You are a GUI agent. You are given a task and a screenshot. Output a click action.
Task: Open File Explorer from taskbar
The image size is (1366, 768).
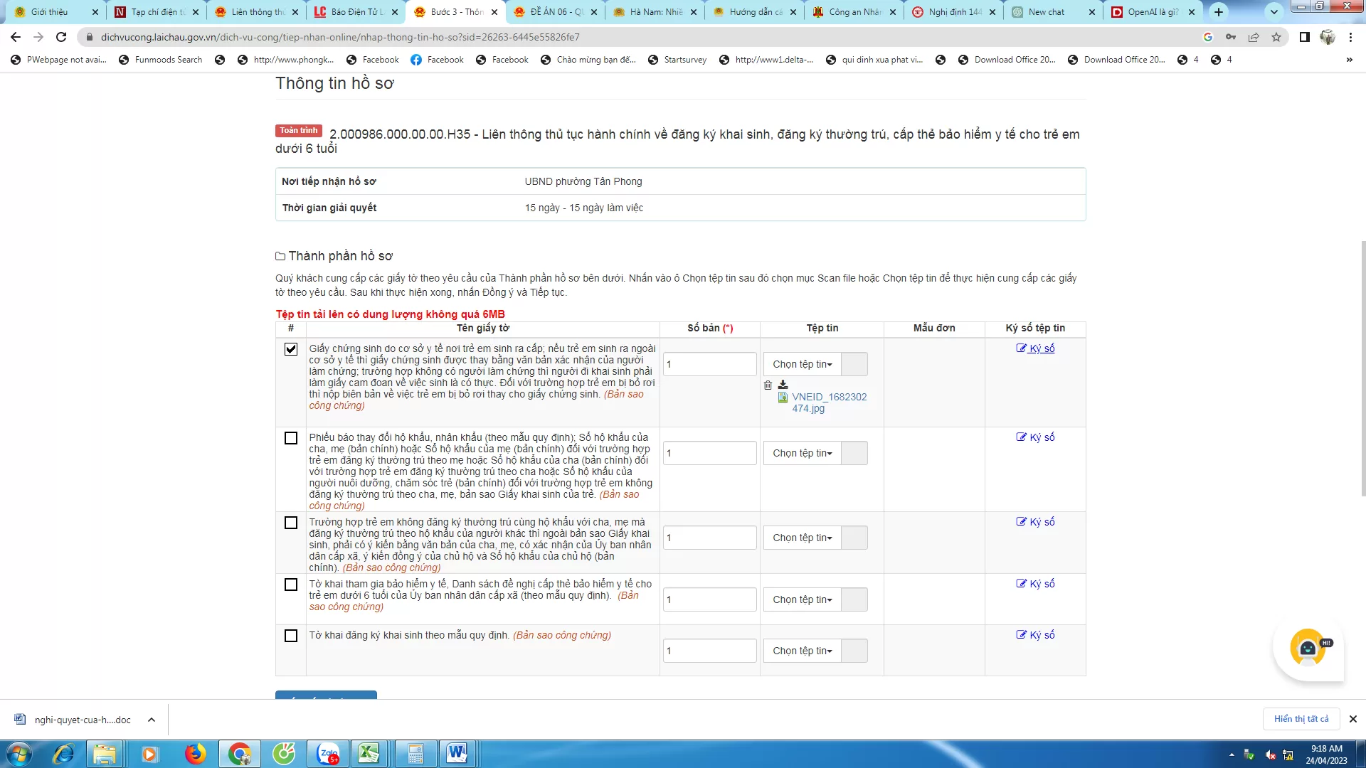coord(105,754)
